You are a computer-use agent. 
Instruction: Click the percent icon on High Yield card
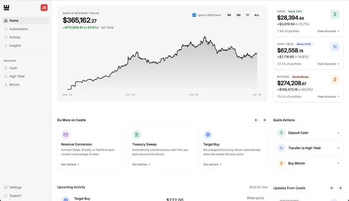click(335, 47)
